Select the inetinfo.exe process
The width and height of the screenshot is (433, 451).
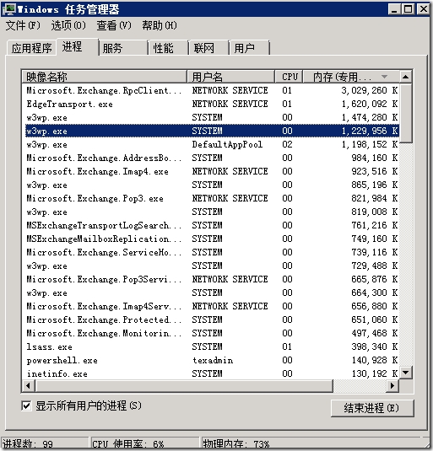(x=211, y=373)
